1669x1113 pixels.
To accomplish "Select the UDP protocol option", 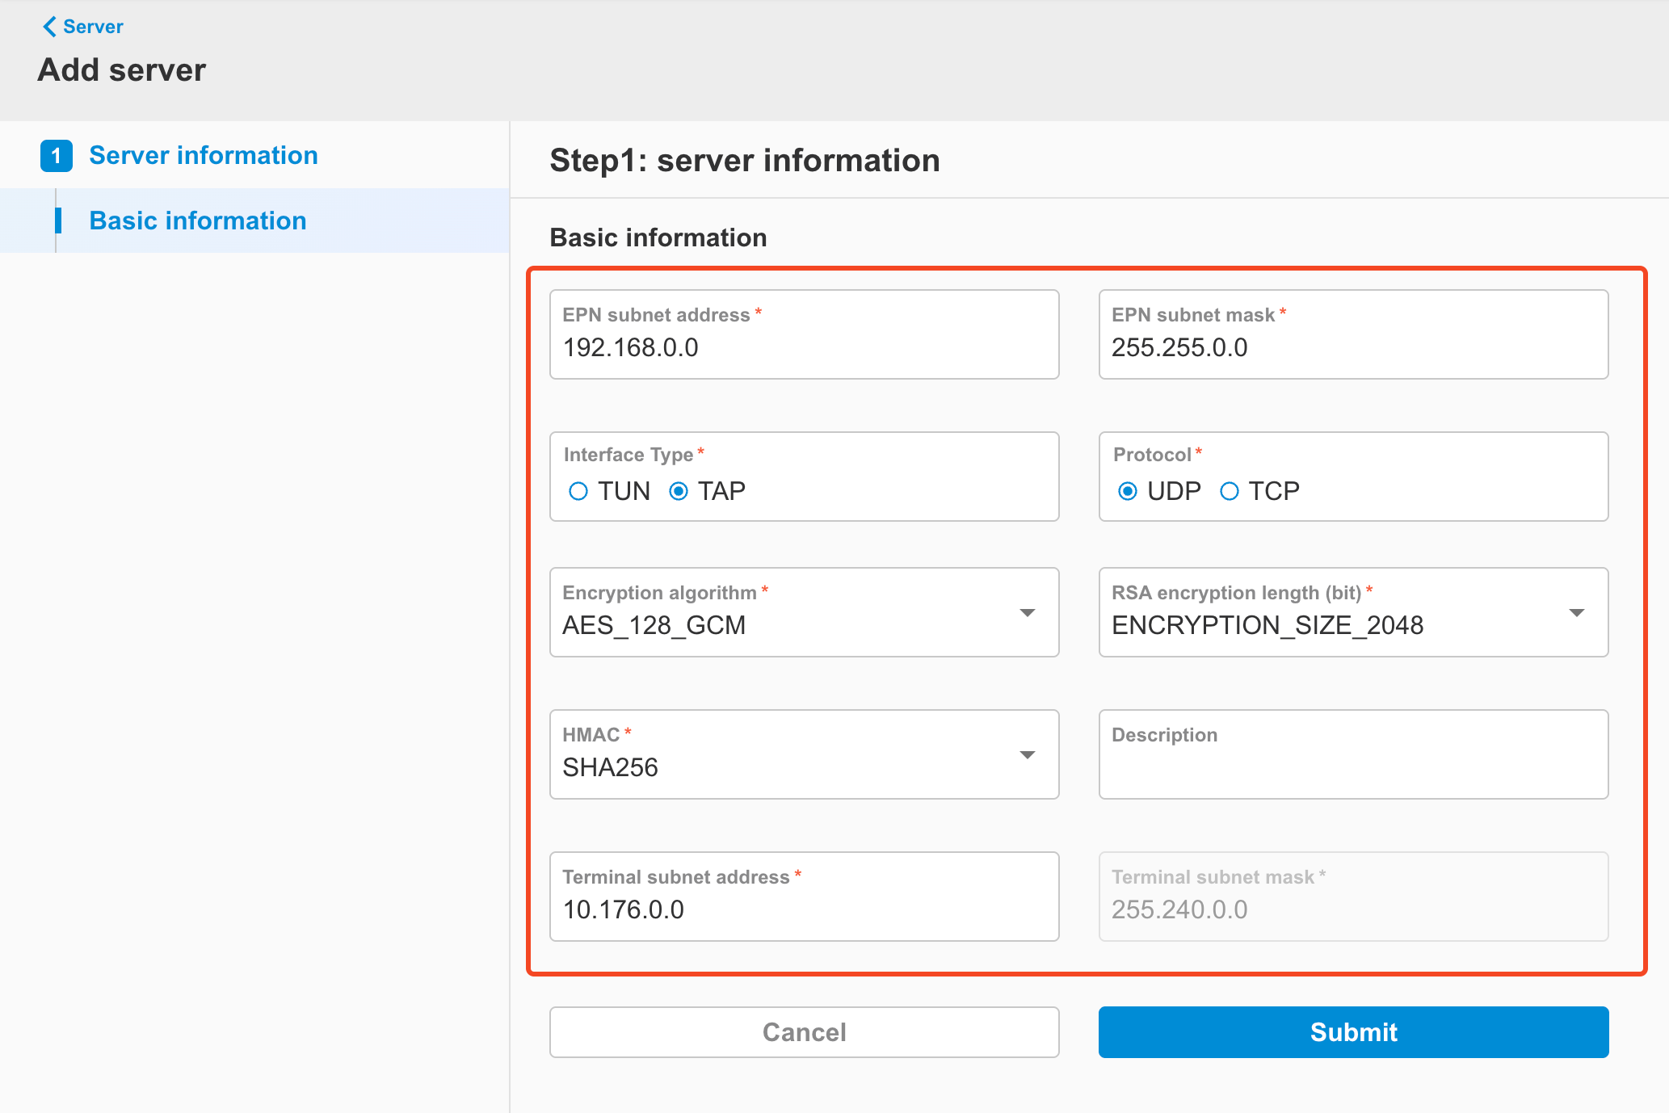I will pos(1129,490).
